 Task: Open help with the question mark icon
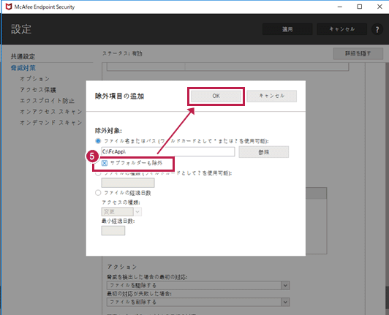(377, 29)
